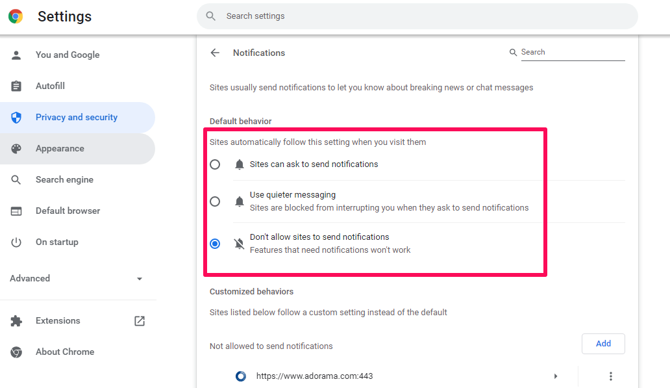Select Don't allow sites to send notifications
The width and height of the screenshot is (670, 388).
tap(215, 244)
